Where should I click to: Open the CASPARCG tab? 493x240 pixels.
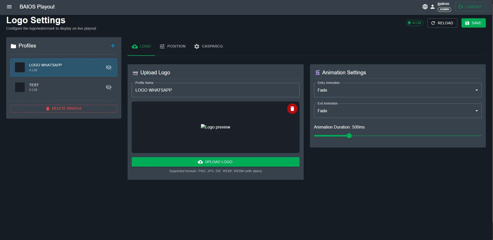pyautogui.click(x=208, y=46)
